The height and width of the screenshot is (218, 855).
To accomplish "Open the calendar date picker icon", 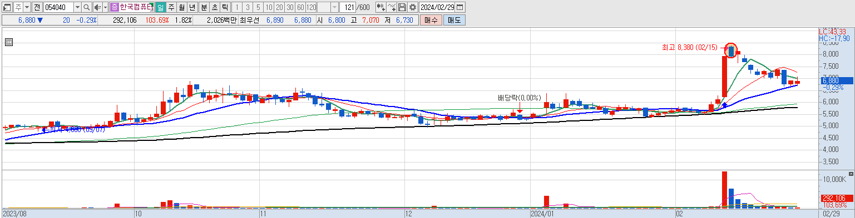I will pos(460,8).
